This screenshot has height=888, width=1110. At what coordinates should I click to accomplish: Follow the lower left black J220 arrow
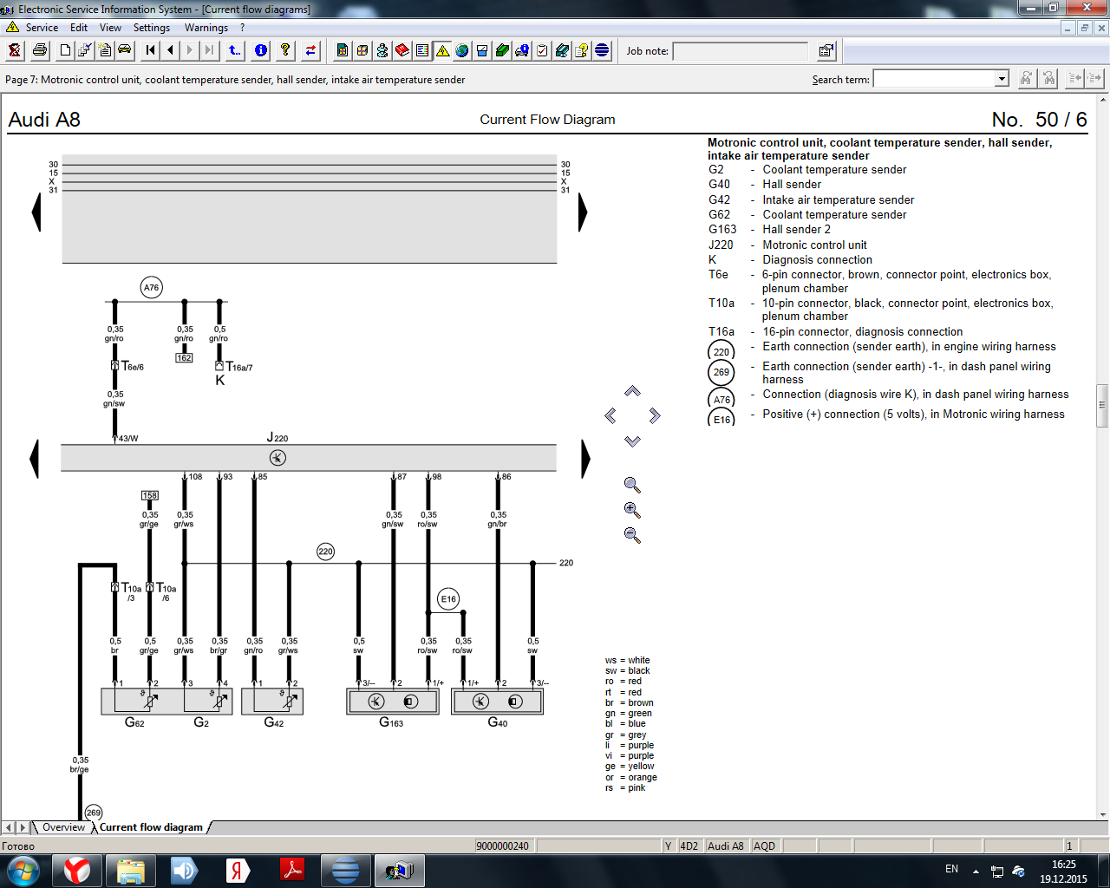(35, 459)
